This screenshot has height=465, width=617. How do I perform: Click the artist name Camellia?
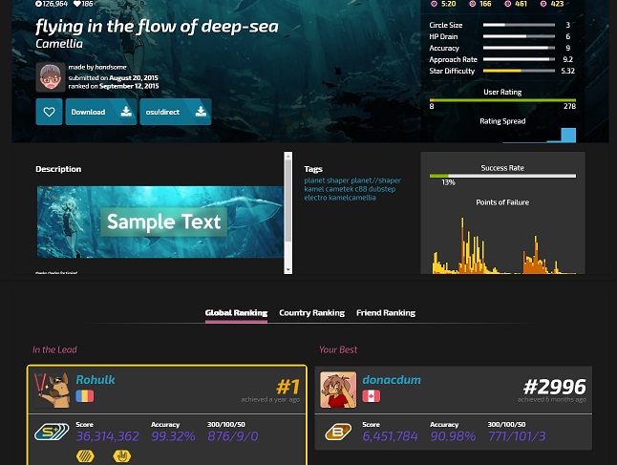59,44
